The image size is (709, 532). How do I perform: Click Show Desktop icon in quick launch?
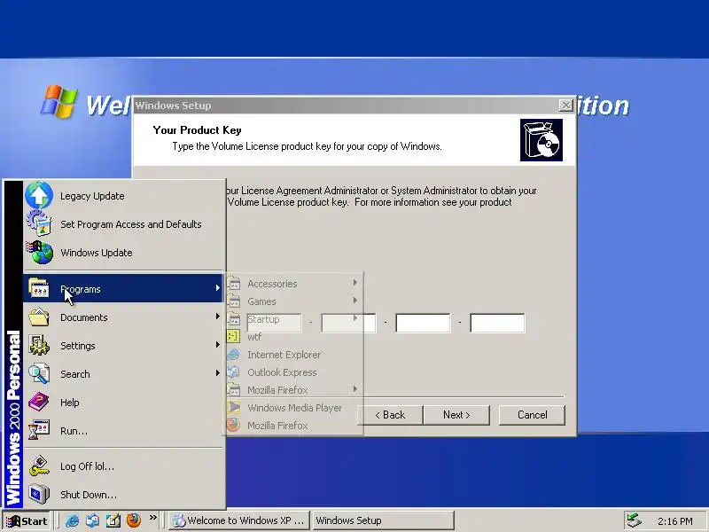(113, 520)
